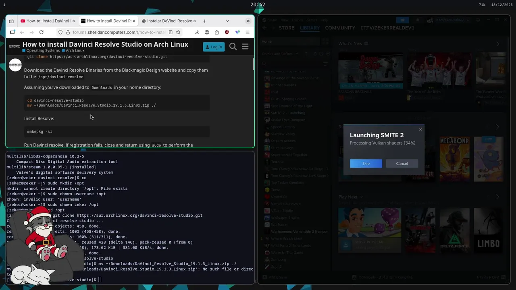Click the forum search magnifier icon
Viewport: 516px width, 290px height.
(233, 47)
